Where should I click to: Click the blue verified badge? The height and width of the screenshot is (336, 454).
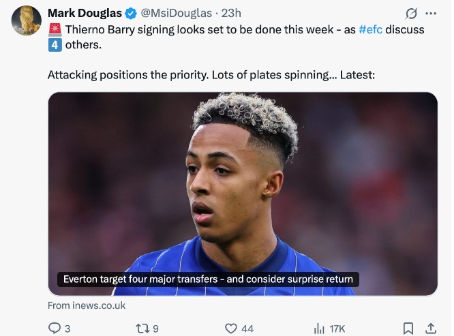click(x=130, y=14)
